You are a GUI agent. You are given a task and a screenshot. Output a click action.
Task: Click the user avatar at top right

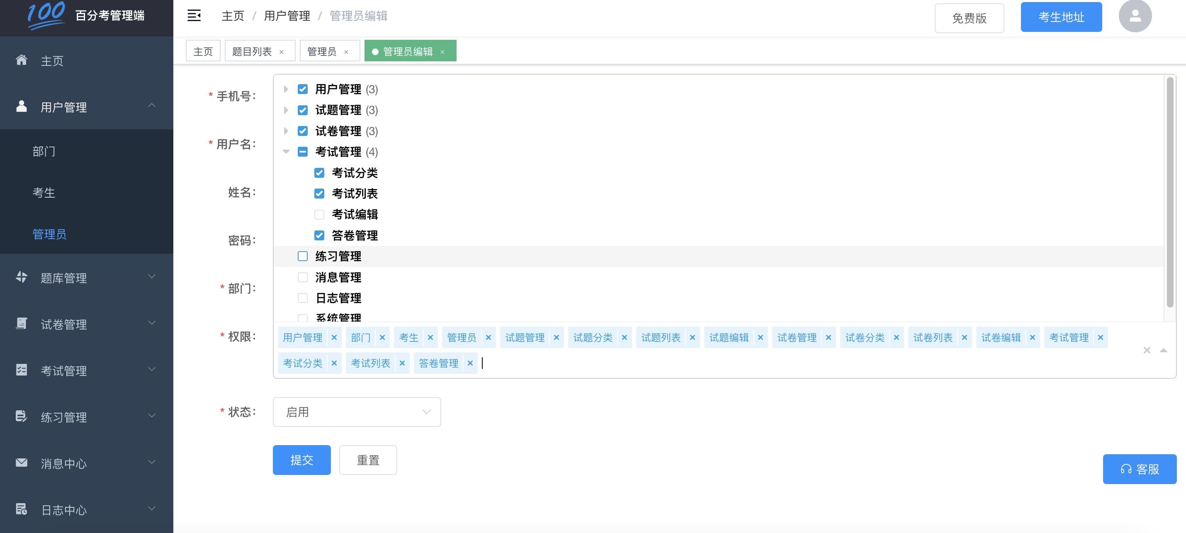[1135, 16]
